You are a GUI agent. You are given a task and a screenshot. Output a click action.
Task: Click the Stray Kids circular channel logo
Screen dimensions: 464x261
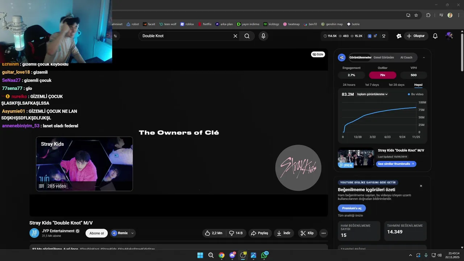[x=298, y=167]
